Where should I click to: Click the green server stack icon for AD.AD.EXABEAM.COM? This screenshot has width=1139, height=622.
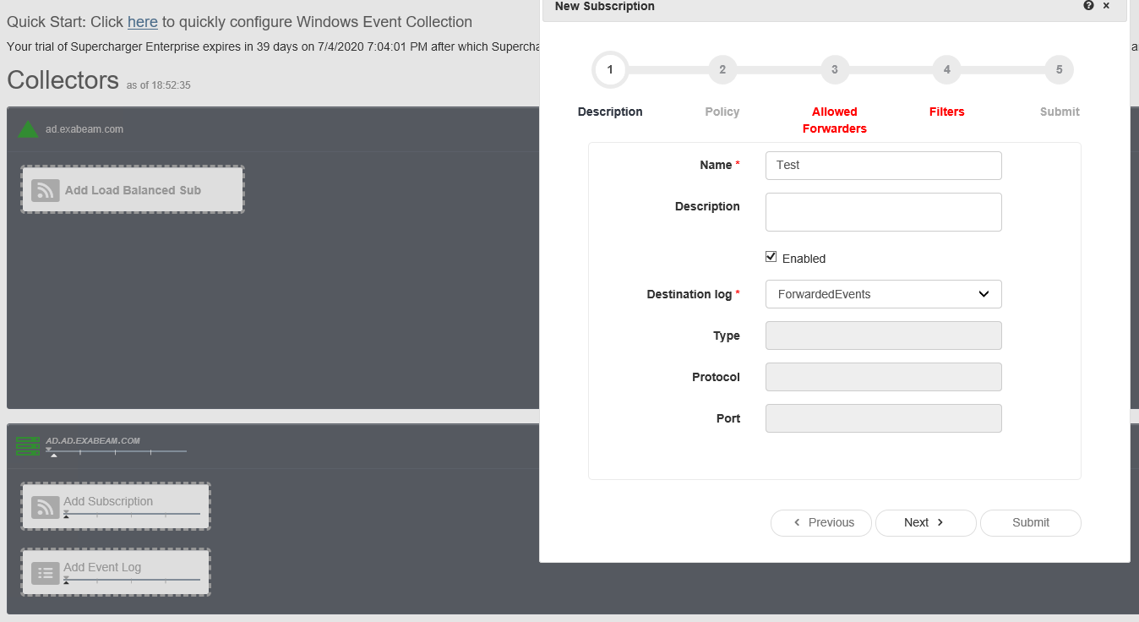[x=28, y=446]
